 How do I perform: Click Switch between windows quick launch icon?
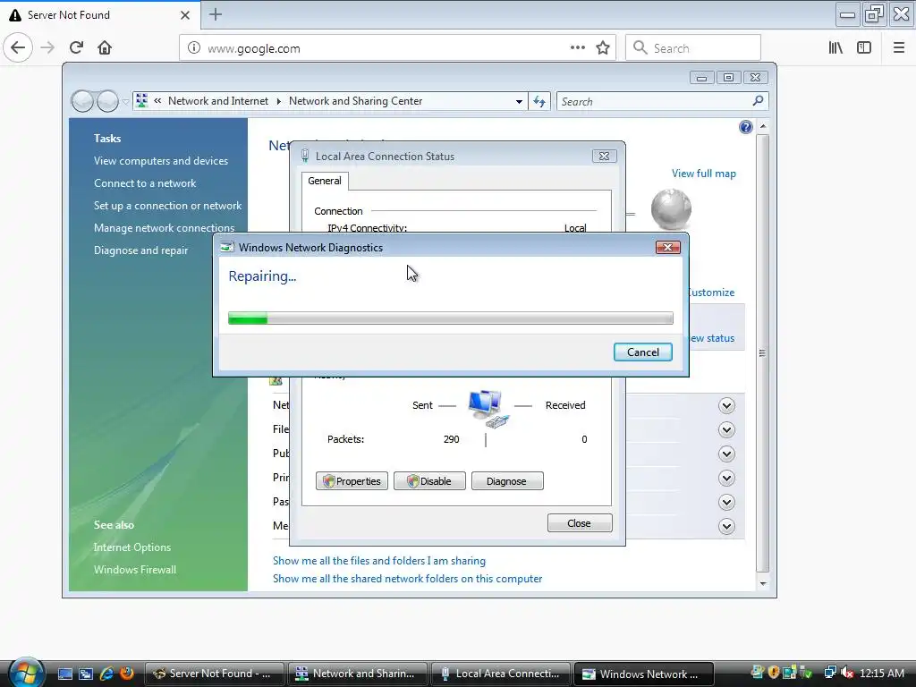(x=86, y=674)
